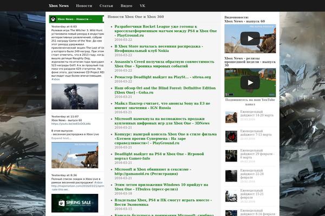Open Еженедельный дайджест 15-21 февраля
The image size is (325, 216).
tap(252, 194)
